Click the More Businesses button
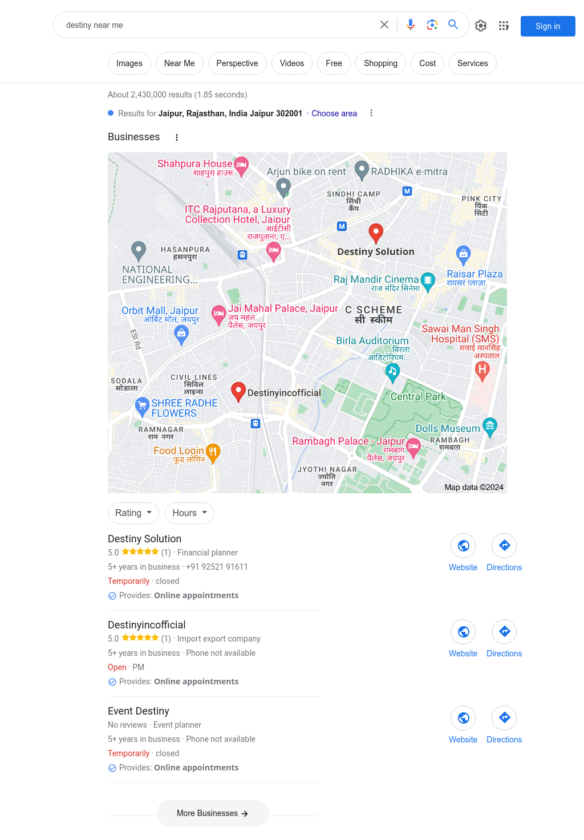This screenshot has width=584, height=840. [x=213, y=813]
